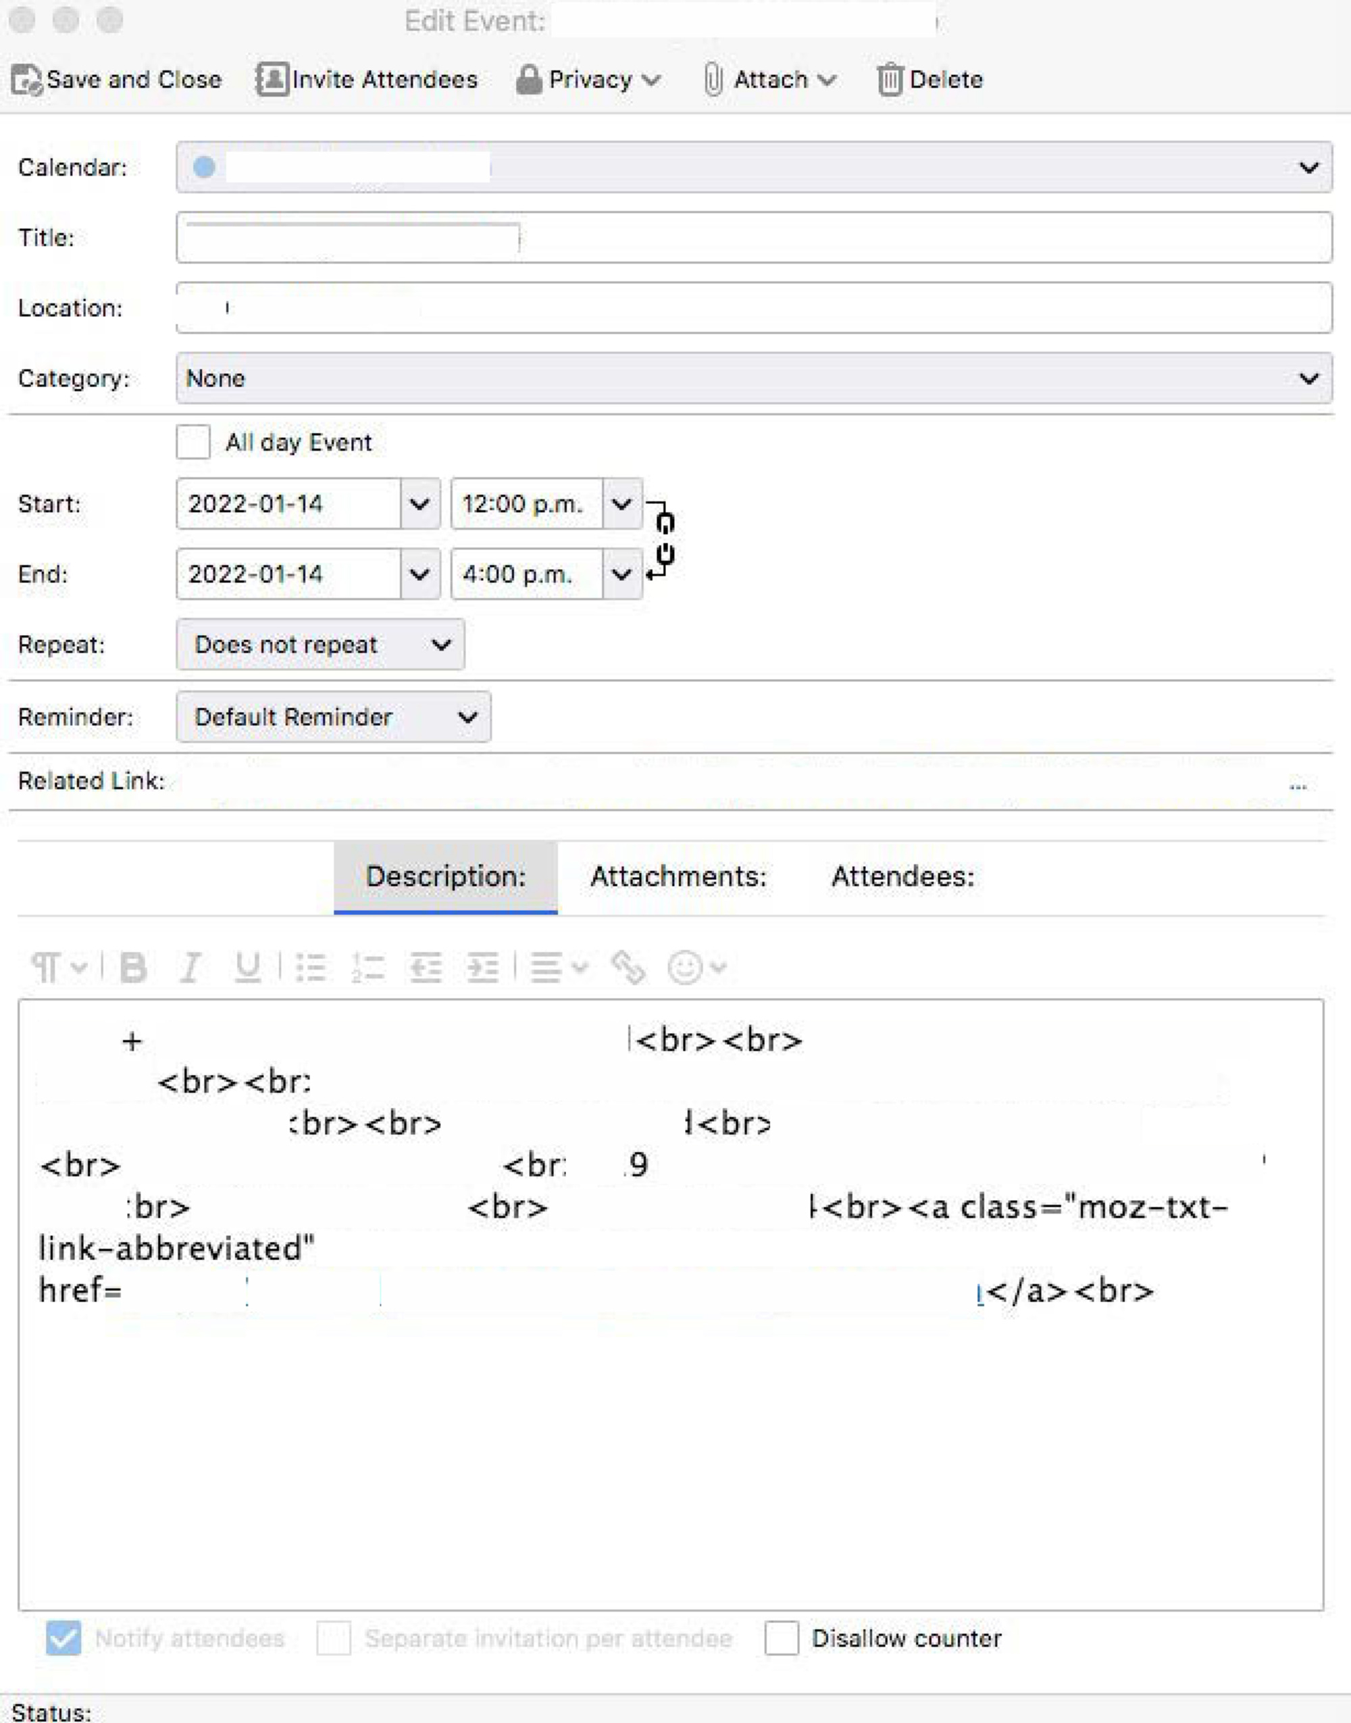The width and height of the screenshot is (1351, 1723).
Task: Apply bulleted list formatting
Action: [x=310, y=967]
